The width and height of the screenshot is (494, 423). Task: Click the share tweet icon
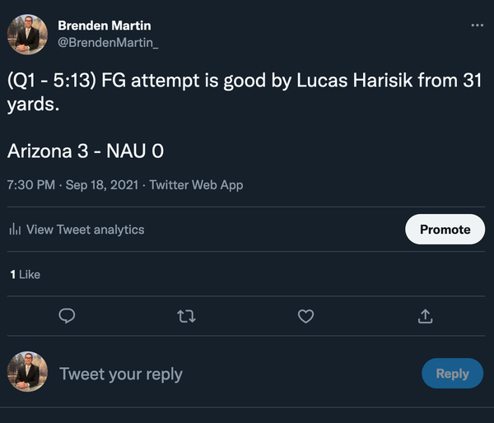[426, 316]
